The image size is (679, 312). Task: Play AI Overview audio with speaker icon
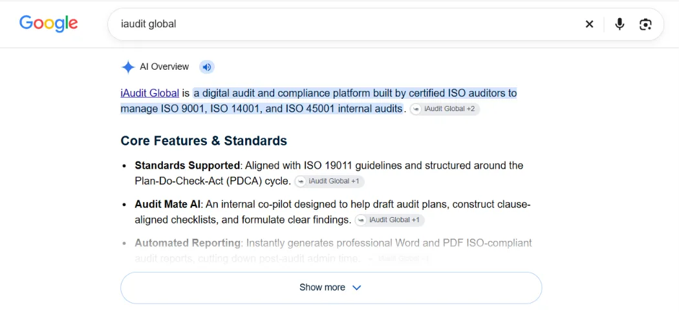coord(207,67)
